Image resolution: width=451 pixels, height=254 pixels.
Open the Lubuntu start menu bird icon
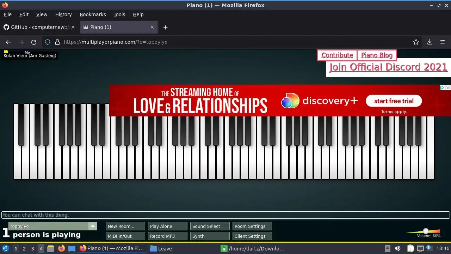[x=6, y=248]
